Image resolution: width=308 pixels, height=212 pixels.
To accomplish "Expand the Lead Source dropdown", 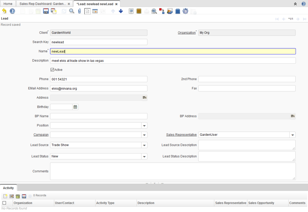I will click(144, 145).
